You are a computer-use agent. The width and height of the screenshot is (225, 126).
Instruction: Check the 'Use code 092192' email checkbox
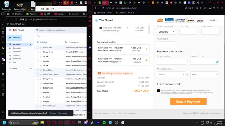click(x=38, y=52)
